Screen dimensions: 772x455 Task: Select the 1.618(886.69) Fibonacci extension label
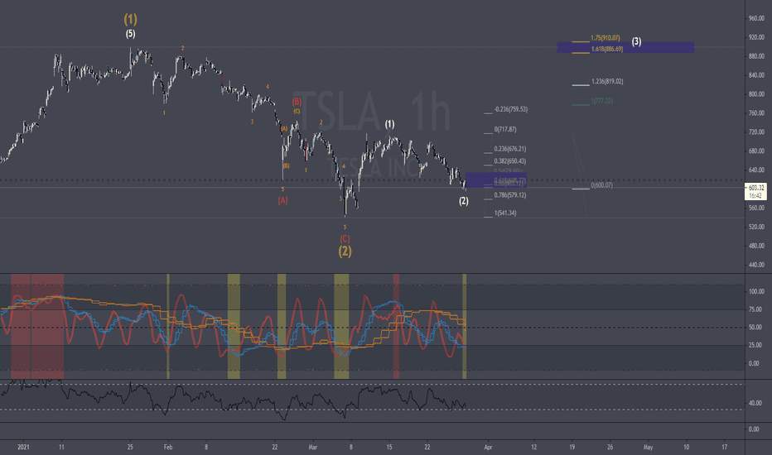pos(607,49)
